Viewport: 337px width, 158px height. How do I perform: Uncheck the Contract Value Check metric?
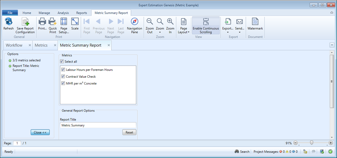(x=63, y=77)
